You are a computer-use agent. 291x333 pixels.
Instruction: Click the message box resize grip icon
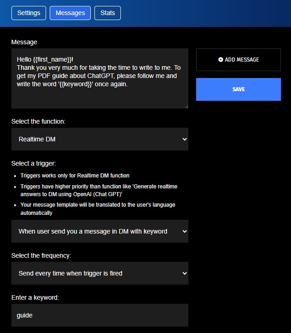coord(186,107)
